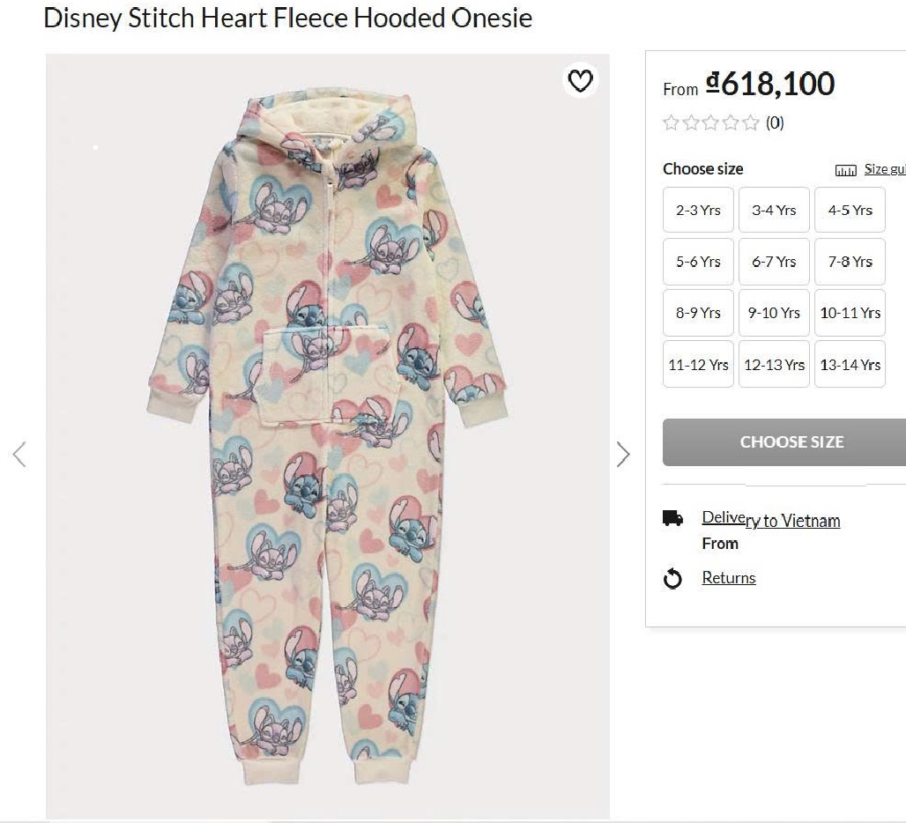906x823 pixels.
Task: Click the delivery truck icon
Action: pos(672,519)
